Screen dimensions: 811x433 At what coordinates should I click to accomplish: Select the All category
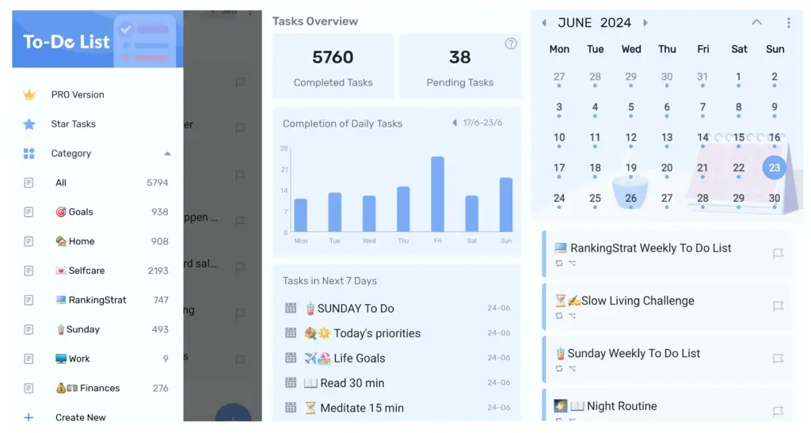[97, 183]
